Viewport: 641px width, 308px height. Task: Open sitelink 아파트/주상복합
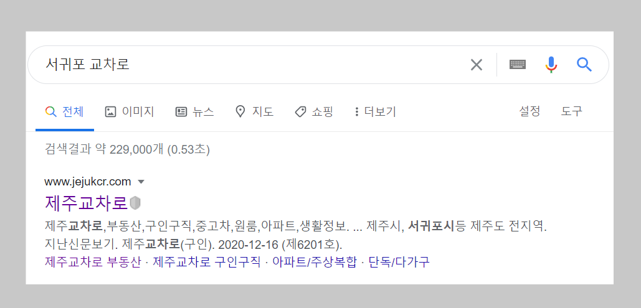click(x=315, y=262)
